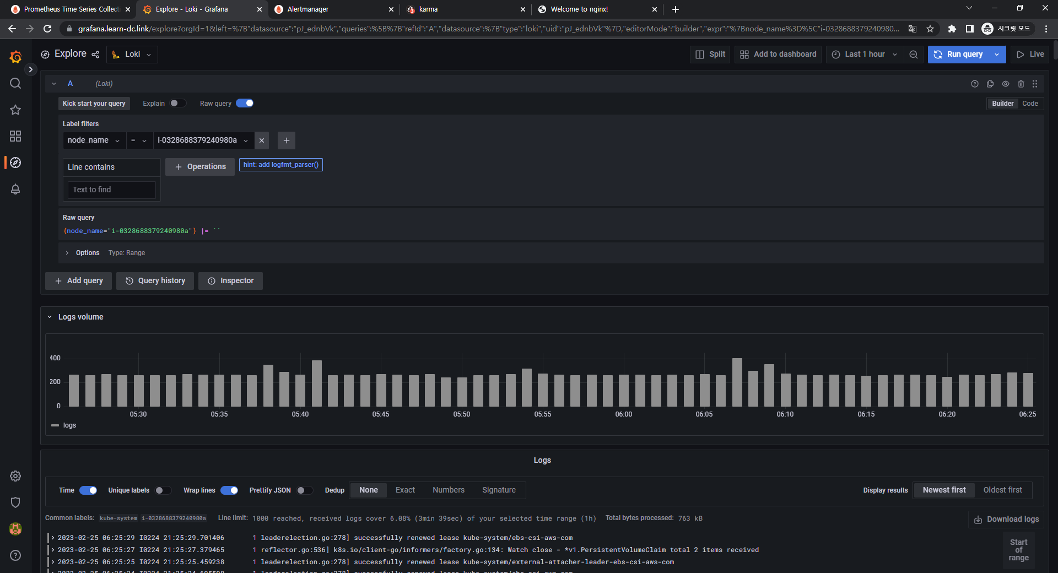This screenshot has width=1058, height=573.
Task: Enable the Prettify JSON switch
Action: click(x=304, y=490)
